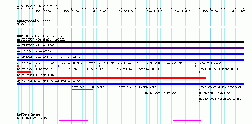Click ruler position 196511800
252x124 pixels.
coord(155,11)
